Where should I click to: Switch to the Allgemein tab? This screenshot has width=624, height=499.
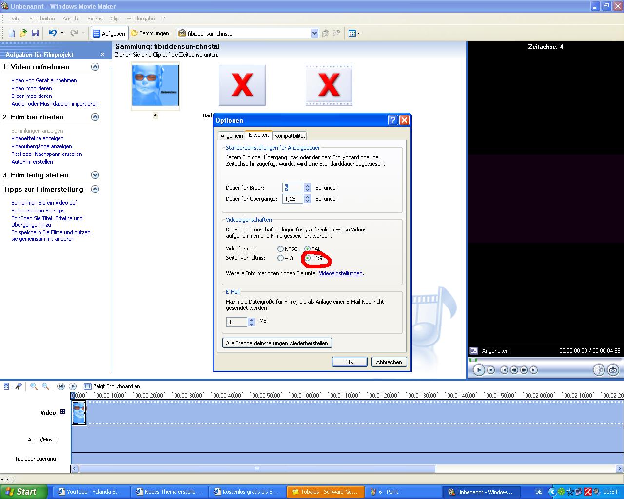[232, 136]
